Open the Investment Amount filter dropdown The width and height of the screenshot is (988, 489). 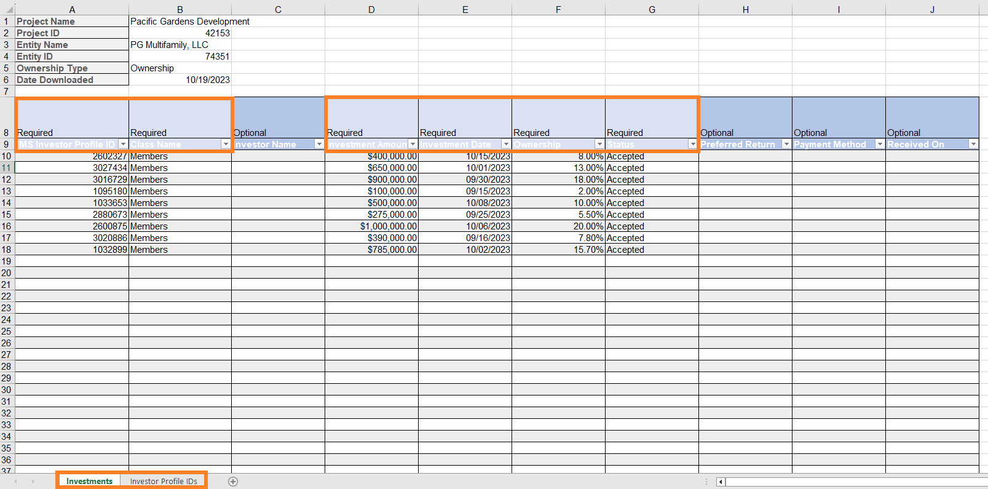tap(413, 144)
